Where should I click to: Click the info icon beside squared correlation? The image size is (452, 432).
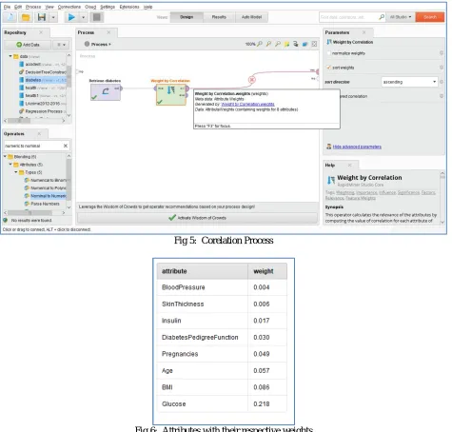(442, 96)
